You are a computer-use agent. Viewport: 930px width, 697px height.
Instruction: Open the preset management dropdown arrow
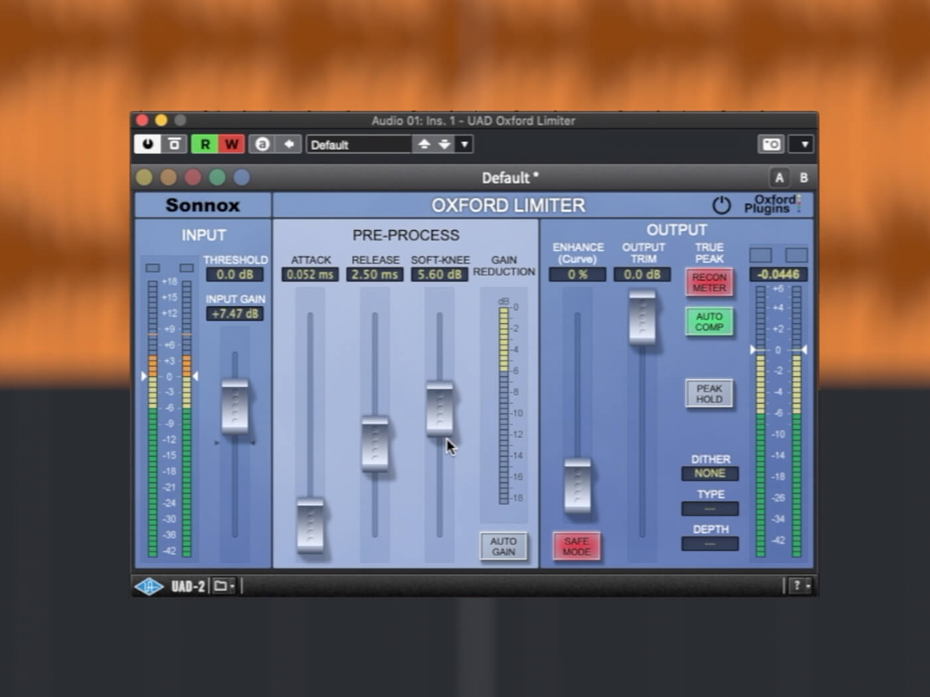[x=465, y=144]
